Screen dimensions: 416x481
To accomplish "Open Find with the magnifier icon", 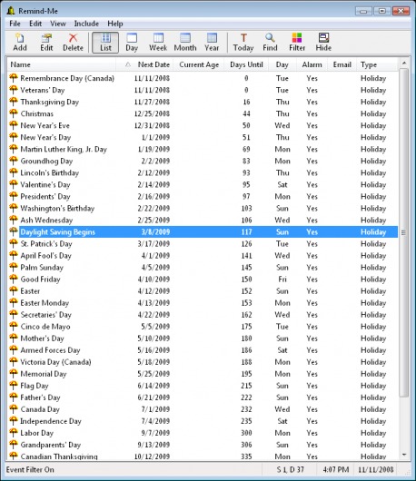I will point(270,43).
